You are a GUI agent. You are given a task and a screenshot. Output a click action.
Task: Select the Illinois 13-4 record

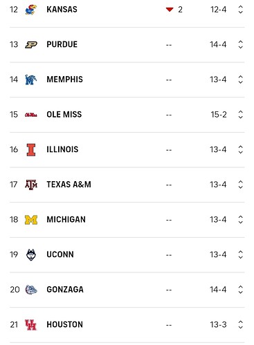[218, 150]
